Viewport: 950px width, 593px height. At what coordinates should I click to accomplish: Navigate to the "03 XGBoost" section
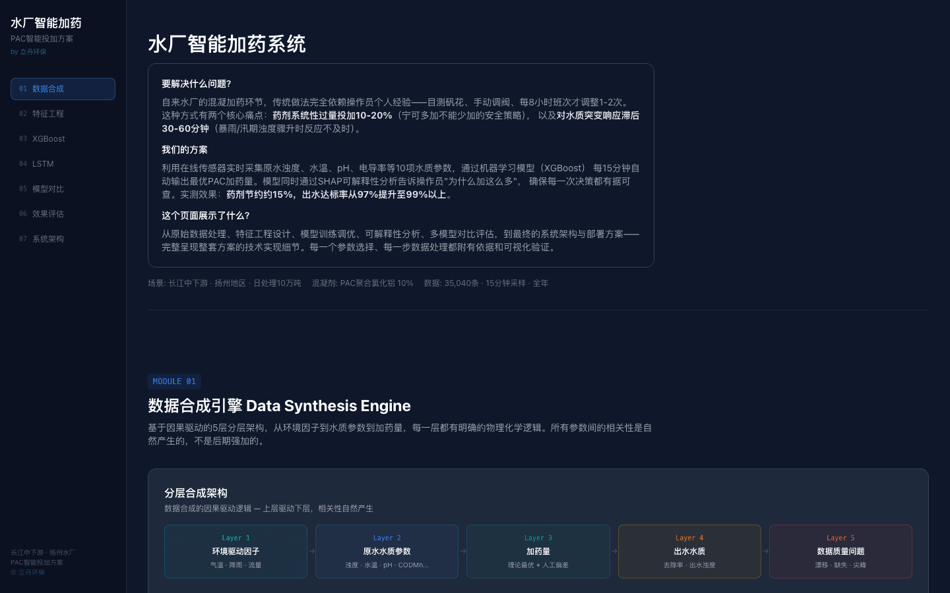click(63, 138)
